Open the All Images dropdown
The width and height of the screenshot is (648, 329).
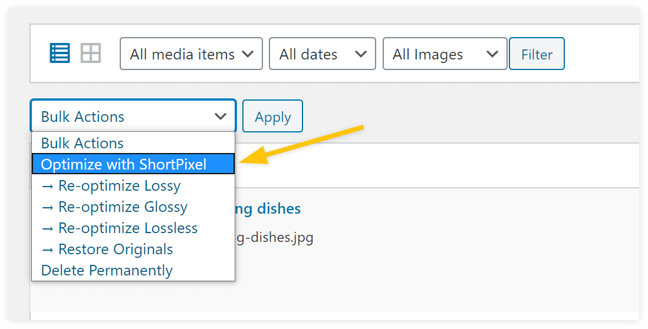[x=445, y=54]
